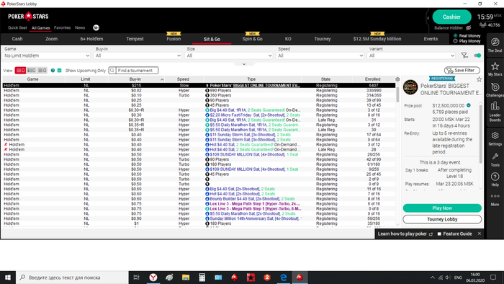Open My Stars from the sidebar
This screenshot has width=504, height=284.
click(x=495, y=68)
